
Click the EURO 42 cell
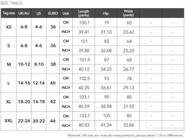[x=53, y=102]
